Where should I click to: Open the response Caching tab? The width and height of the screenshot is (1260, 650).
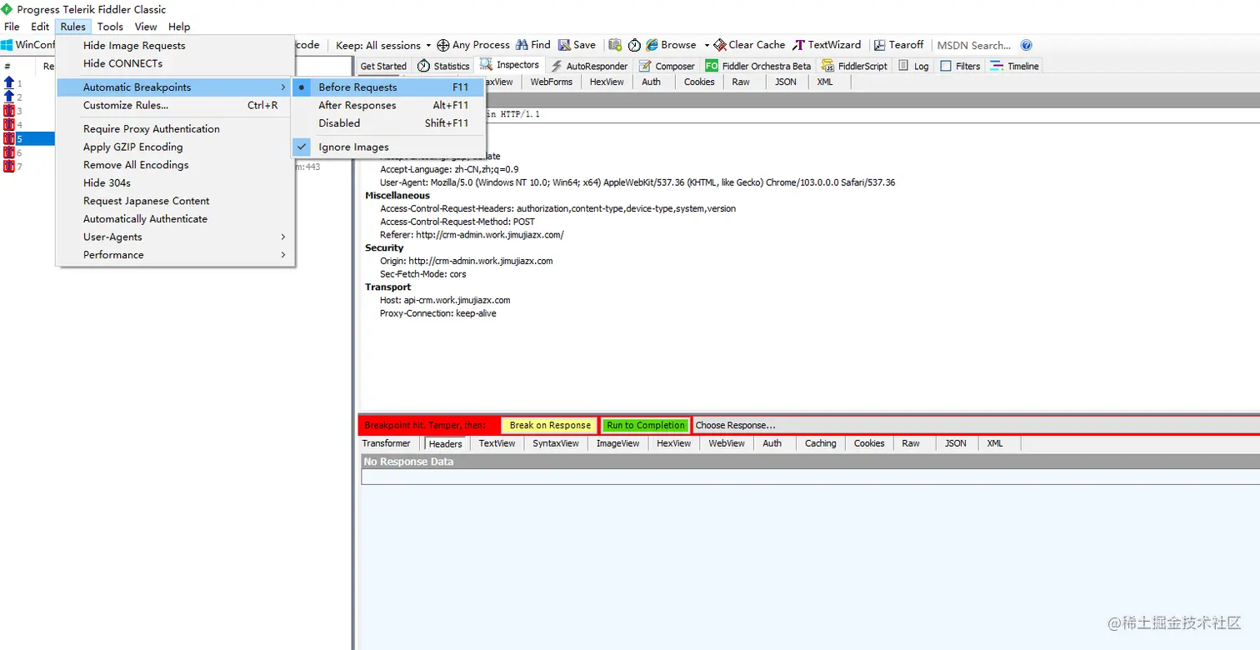click(x=820, y=443)
